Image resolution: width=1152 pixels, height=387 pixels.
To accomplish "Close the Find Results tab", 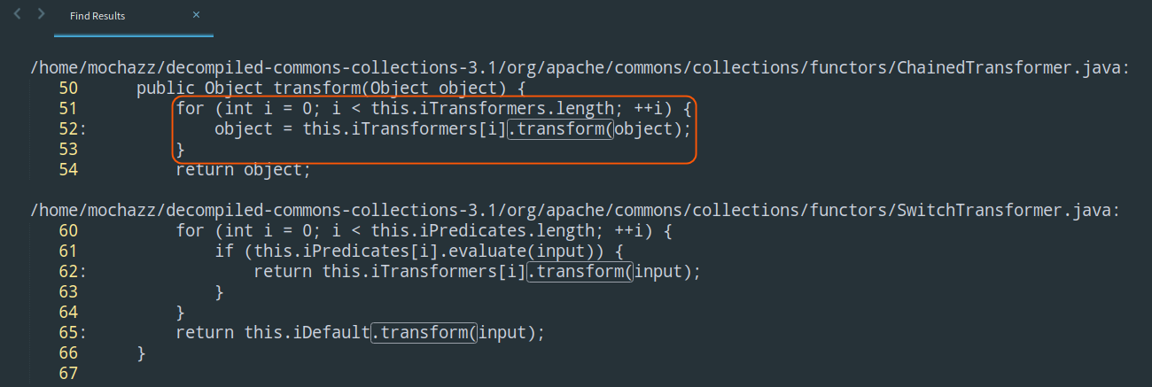I will [196, 15].
